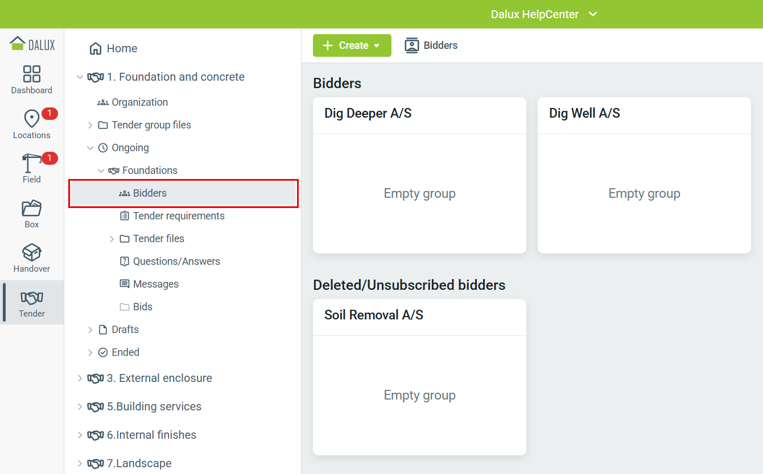Image resolution: width=763 pixels, height=474 pixels.
Task: Click the Locations notification badge
Action: [x=50, y=114]
